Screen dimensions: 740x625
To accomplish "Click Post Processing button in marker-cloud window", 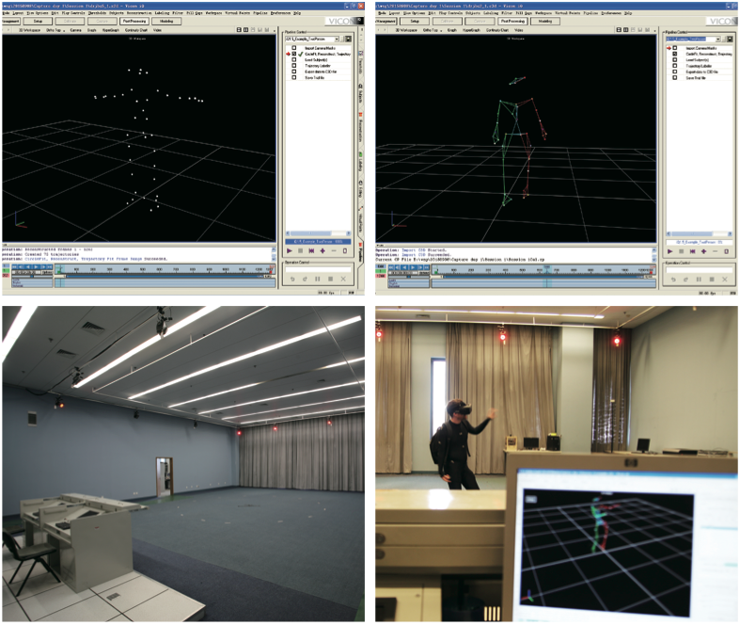I will [x=134, y=22].
